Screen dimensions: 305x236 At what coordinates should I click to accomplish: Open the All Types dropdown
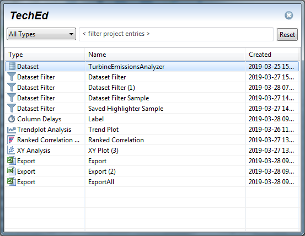click(41, 34)
